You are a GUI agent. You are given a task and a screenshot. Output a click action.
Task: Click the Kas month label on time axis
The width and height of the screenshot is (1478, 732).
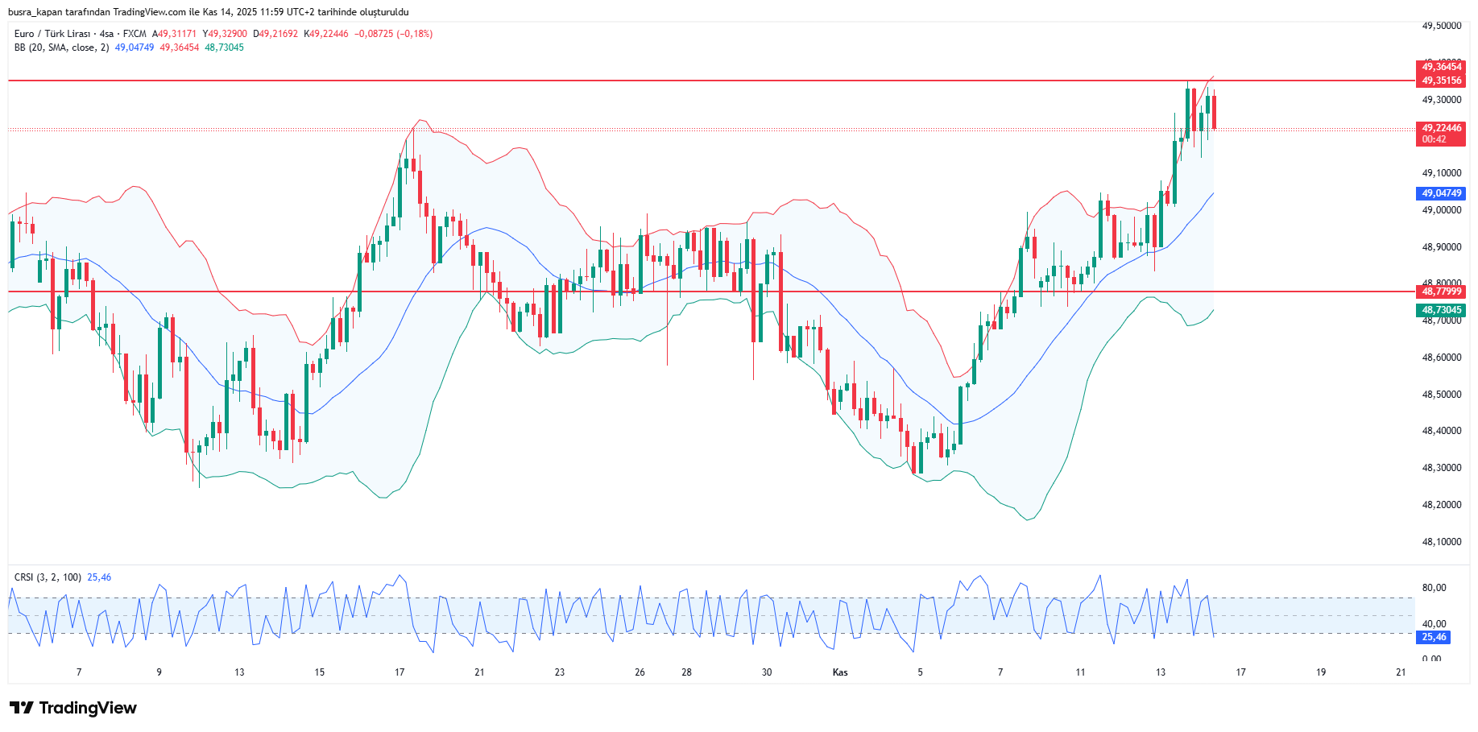[840, 672]
